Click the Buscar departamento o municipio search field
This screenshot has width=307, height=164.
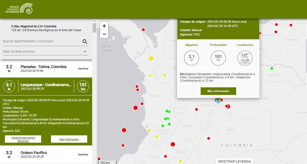pos(41,41)
